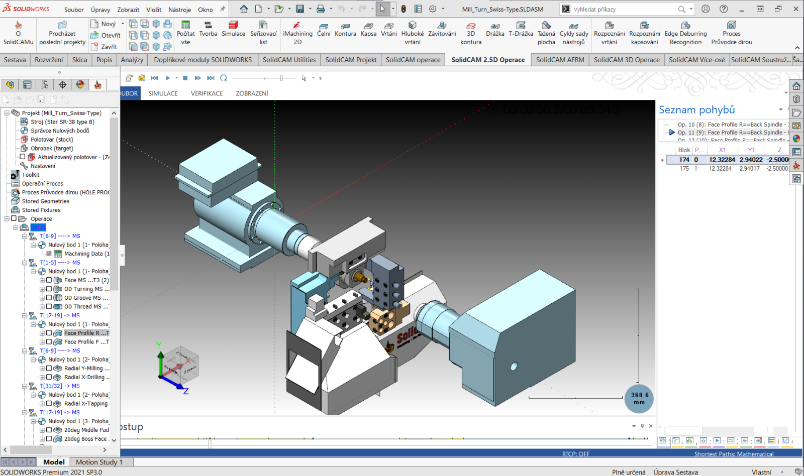Viewport: 804px width, 476px height.
Task: Open the Seřizovací list
Action: [263, 33]
